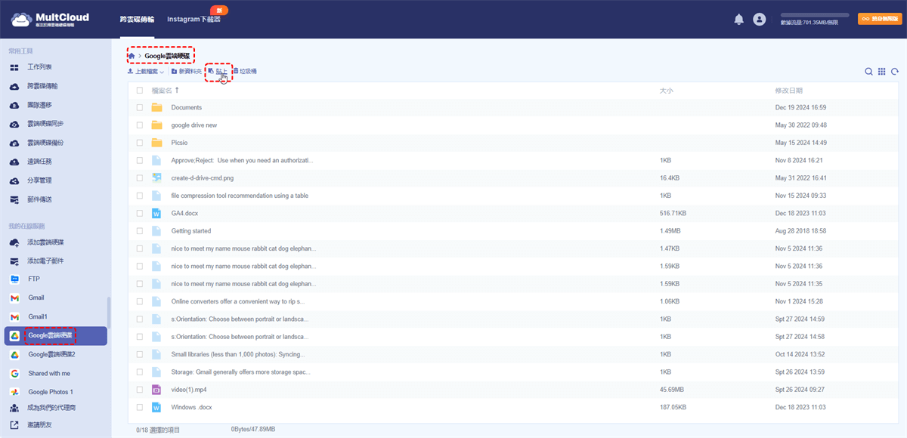Click the Google雲端硬碟 breadcrumb text

pos(167,56)
